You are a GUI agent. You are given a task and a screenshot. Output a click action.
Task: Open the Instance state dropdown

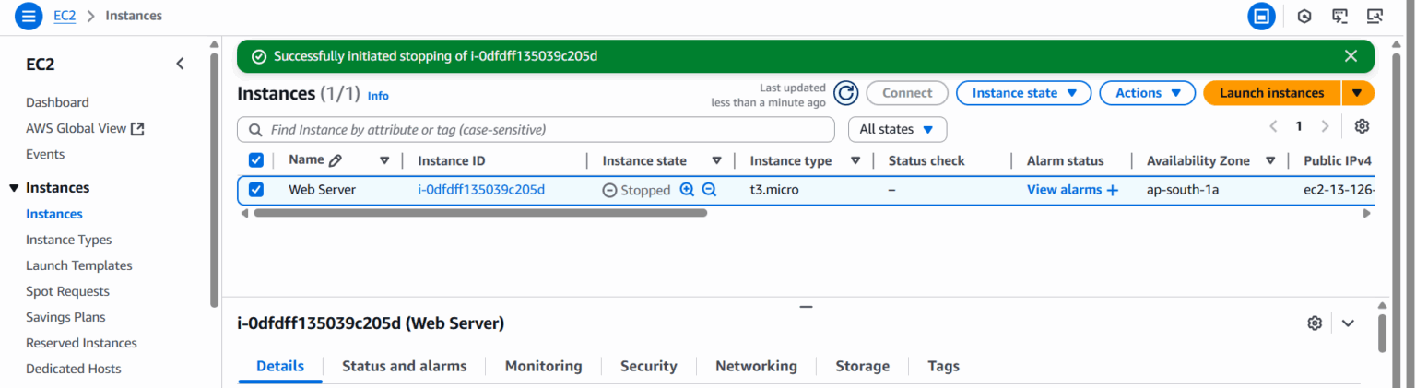tap(1023, 93)
